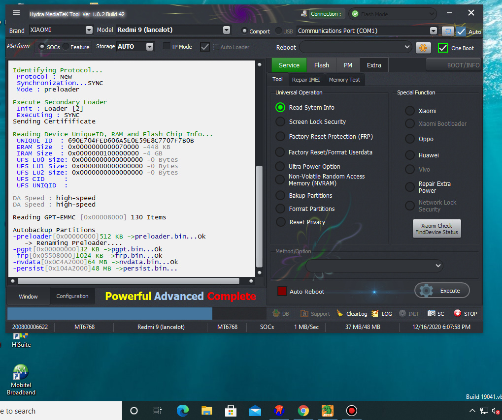The image size is (502, 420).
Task: Click the Execute button
Action: point(442,291)
